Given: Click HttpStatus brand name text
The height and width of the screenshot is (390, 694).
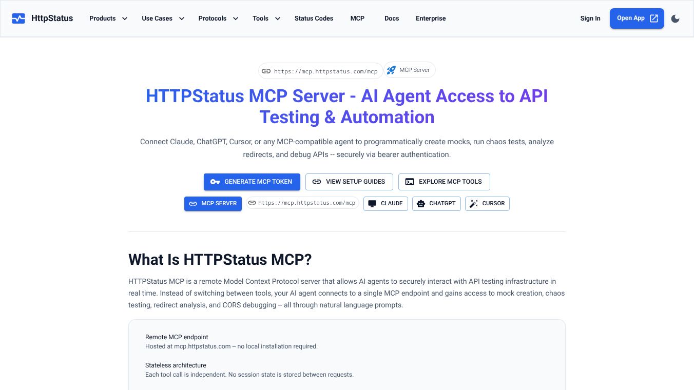Looking at the screenshot, I should pyautogui.click(x=52, y=18).
